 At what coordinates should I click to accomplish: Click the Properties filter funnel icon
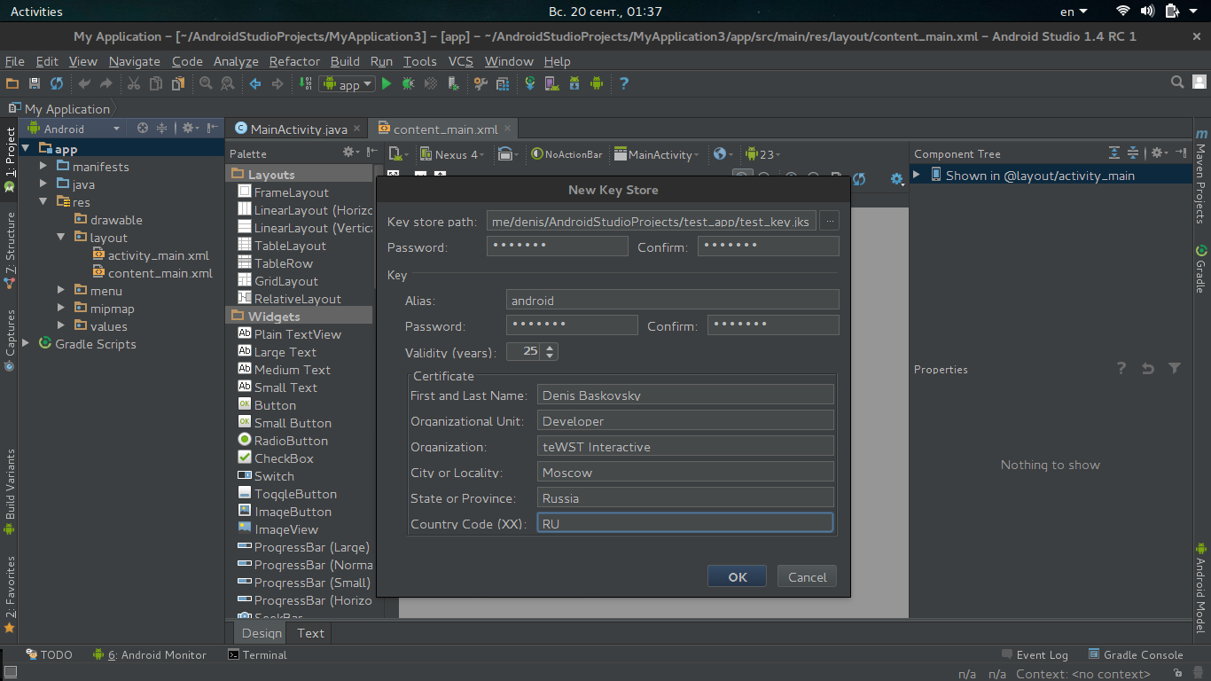coord(1175,368)
